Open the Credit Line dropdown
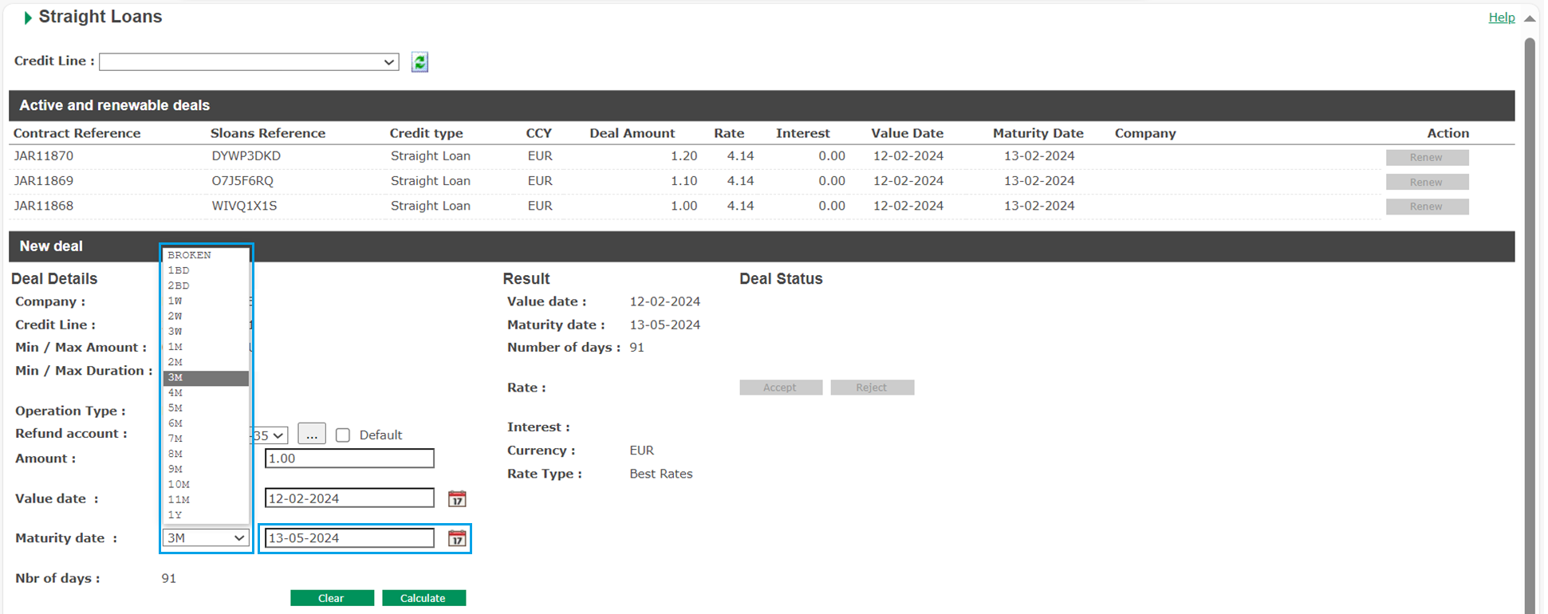This screenshot has height=614, width=1548. tap(249, 62)
